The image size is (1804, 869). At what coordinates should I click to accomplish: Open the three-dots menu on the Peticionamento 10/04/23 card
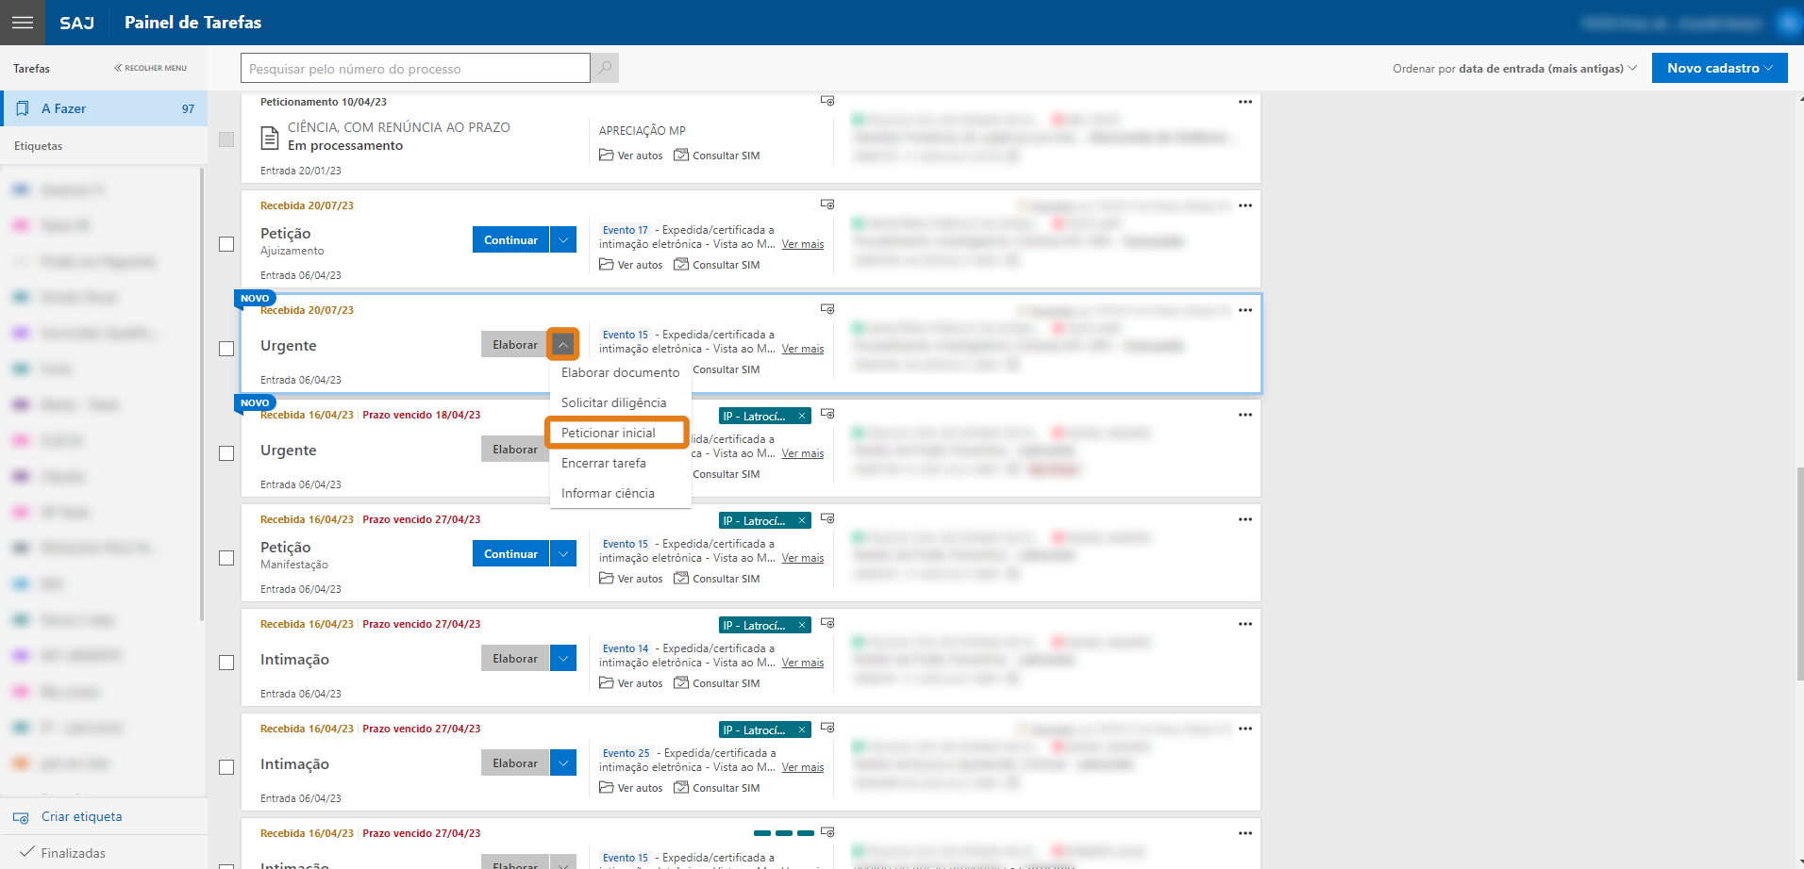1244,102
